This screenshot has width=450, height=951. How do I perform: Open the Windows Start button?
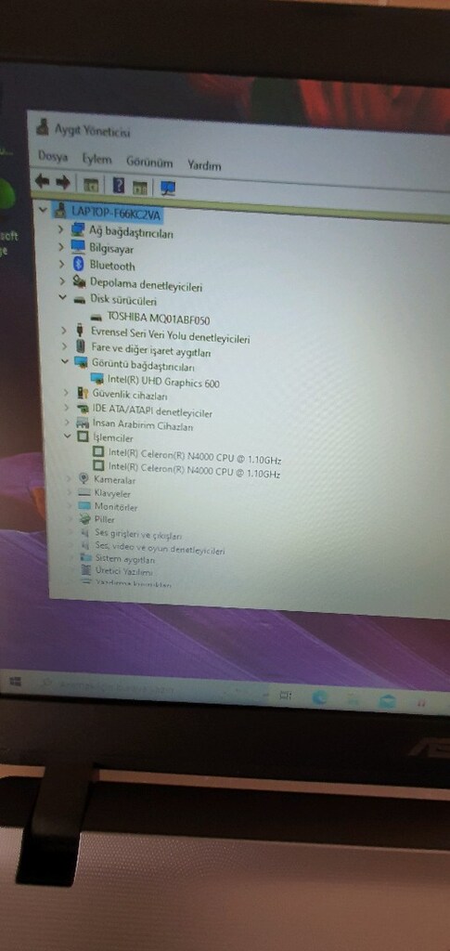tap(16, 681)
